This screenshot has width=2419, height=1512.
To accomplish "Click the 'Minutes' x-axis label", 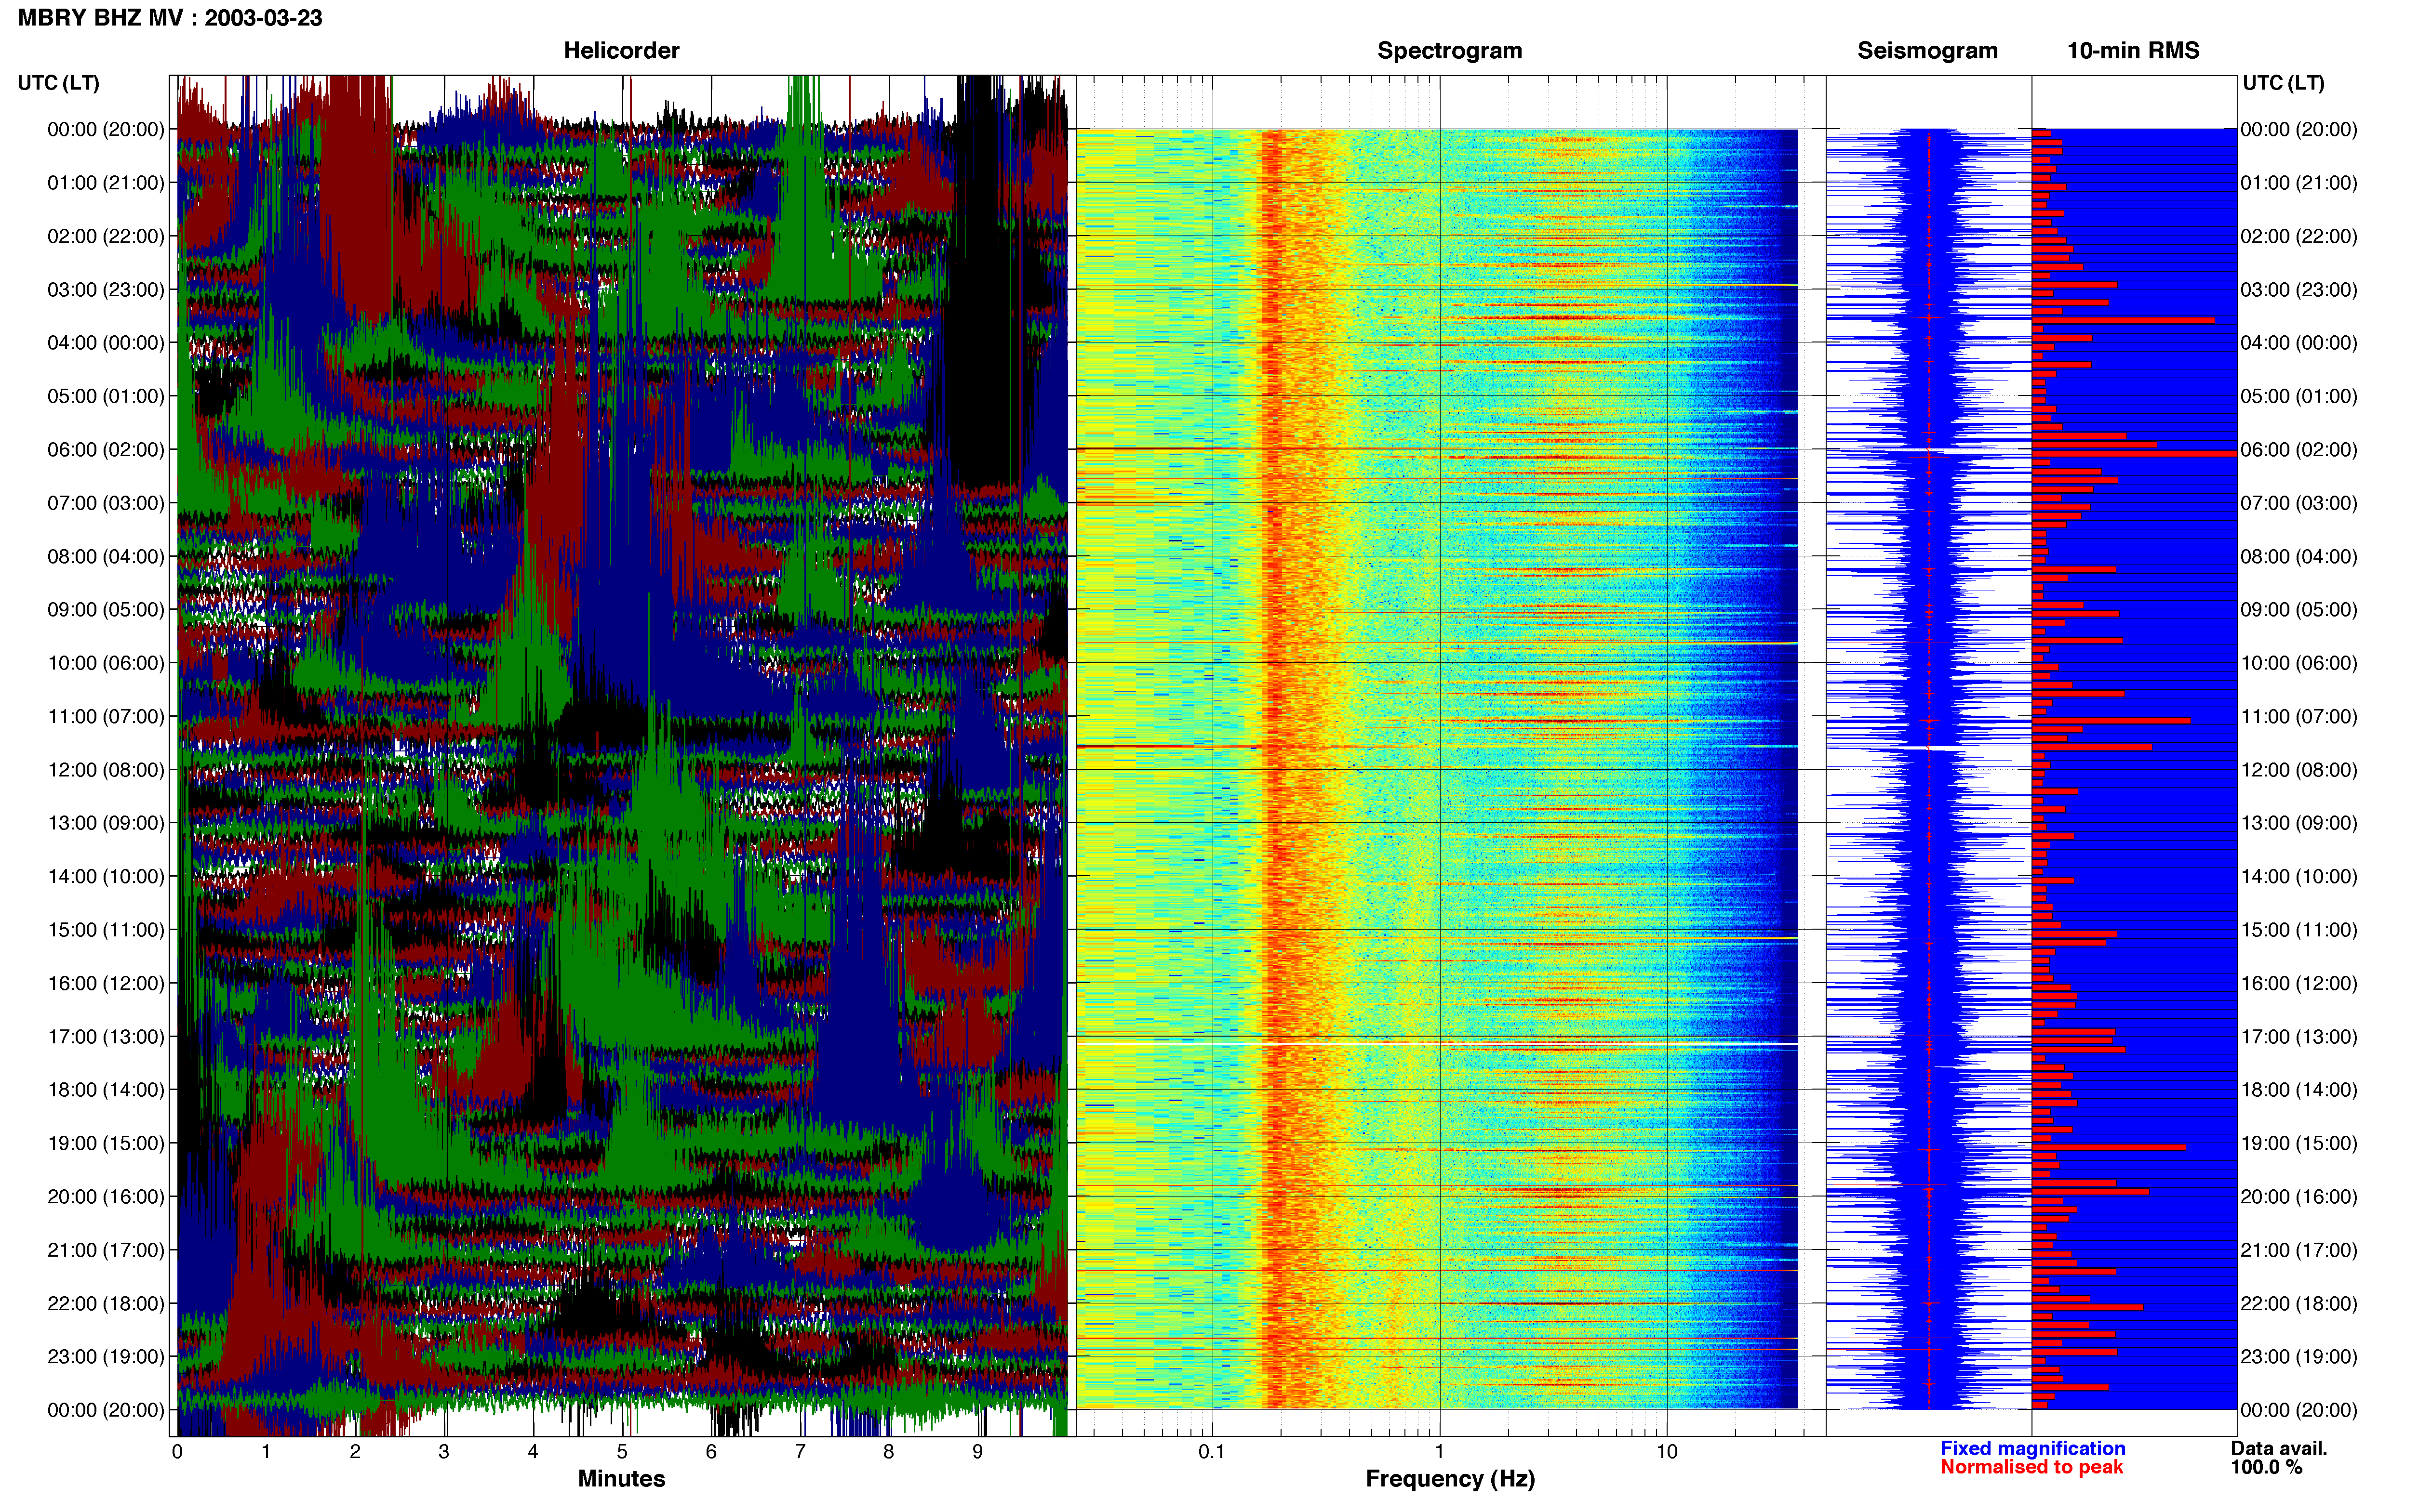I will click(621, 1479).
